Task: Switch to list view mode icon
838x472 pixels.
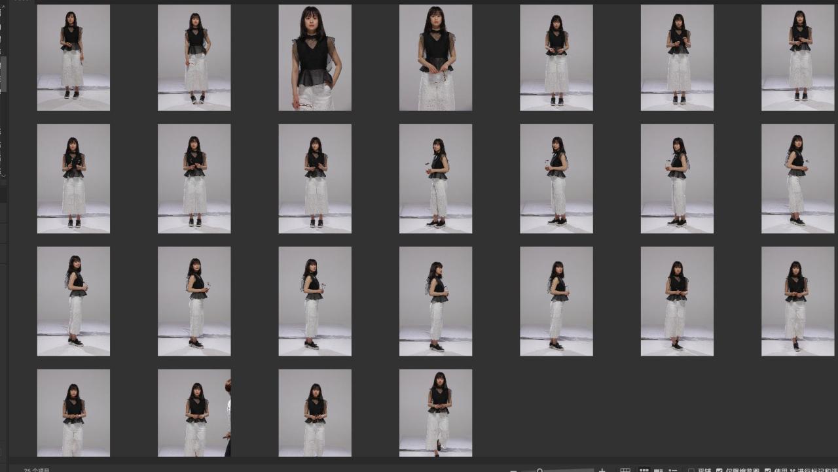Action: click(x=673, y=470)
